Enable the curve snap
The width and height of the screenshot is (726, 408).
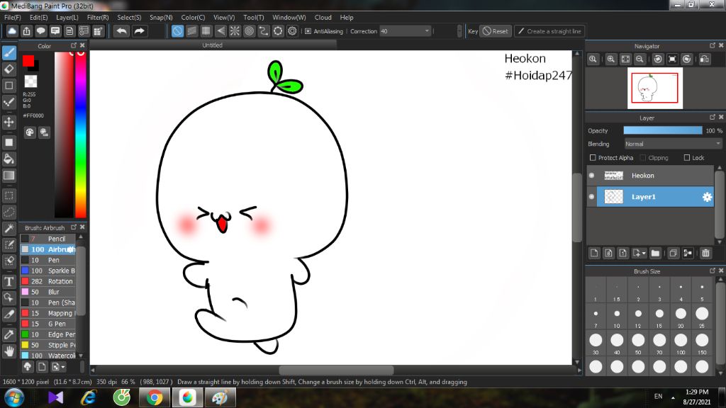point(264,31)
